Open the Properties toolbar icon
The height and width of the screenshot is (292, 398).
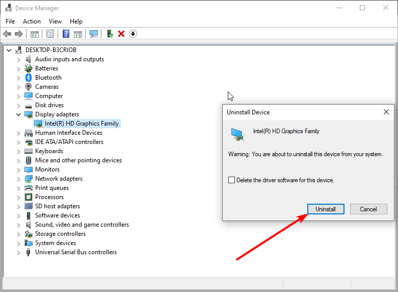pyautogui.click(x=50, y=34)
